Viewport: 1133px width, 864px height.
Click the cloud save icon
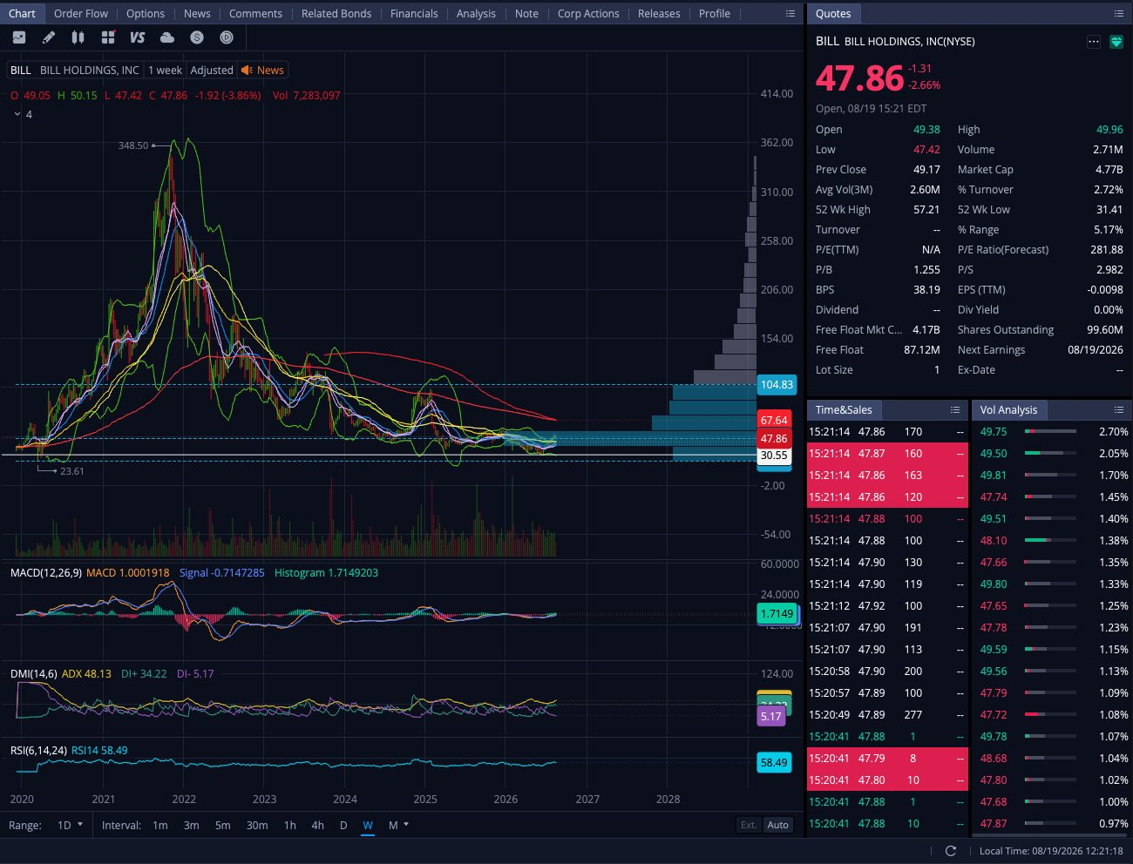(x=167, y=37)
